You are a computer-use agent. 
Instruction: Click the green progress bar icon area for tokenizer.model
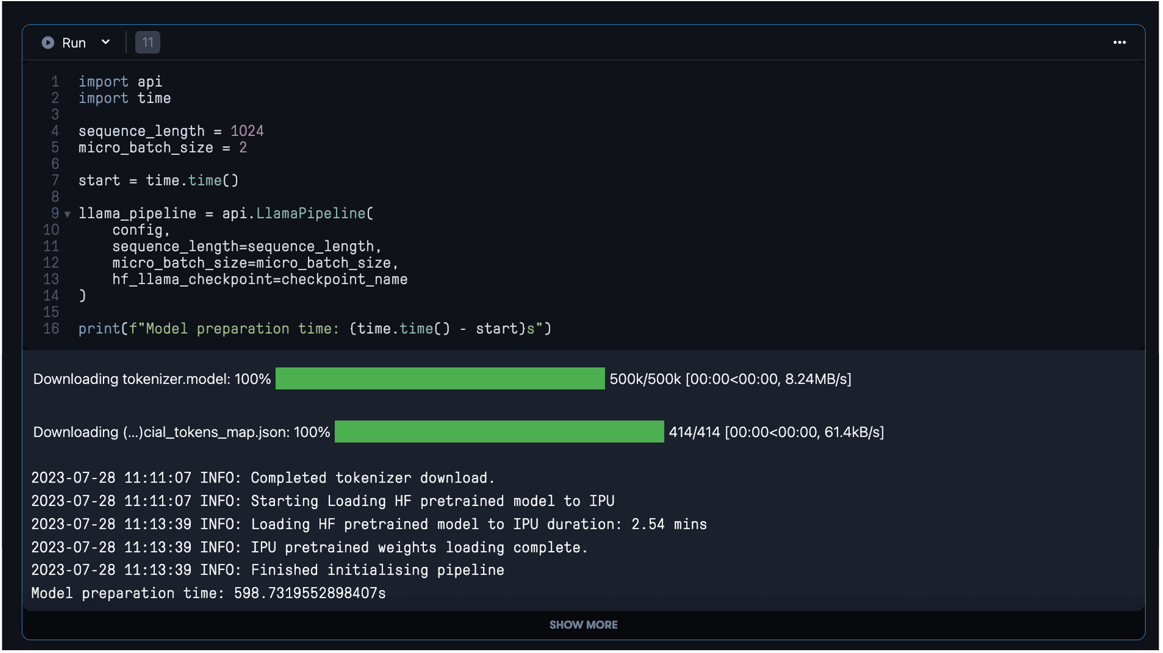pyautogui.click(x=441, y=378)
